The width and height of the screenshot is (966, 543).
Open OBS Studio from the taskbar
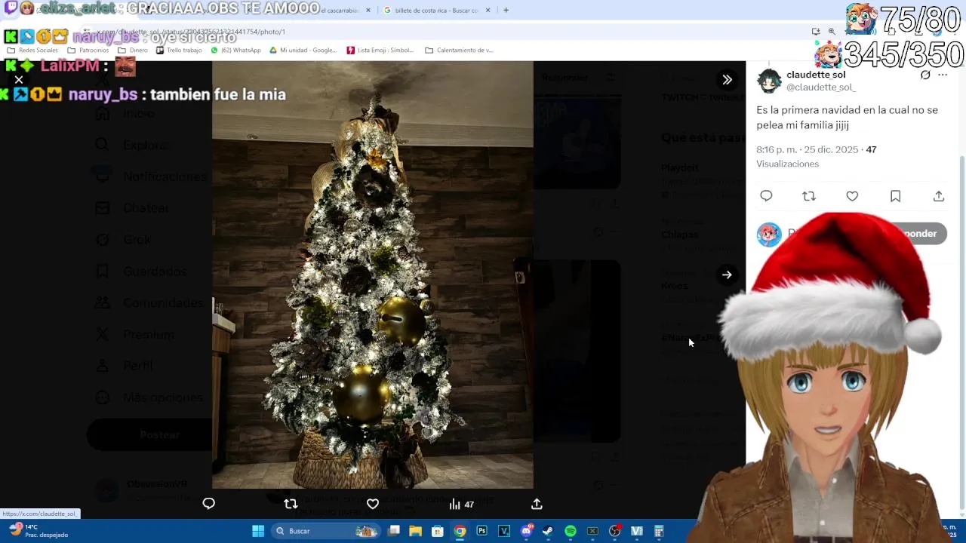pos(614,531)
